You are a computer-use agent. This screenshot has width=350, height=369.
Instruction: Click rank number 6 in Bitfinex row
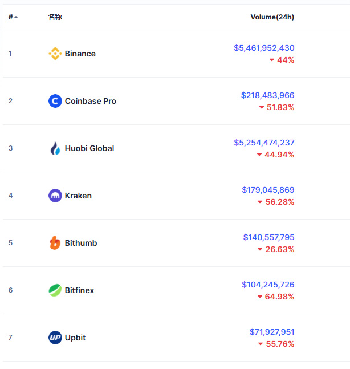point(10,290)
